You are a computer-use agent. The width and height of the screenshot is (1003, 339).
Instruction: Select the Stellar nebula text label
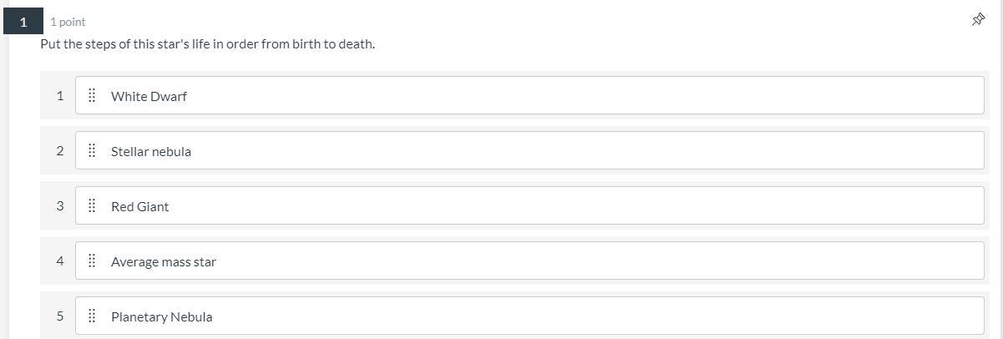tap(150, 151)
